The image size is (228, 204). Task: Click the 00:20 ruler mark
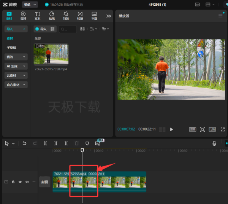pyautogui.click(x=141, y=151)
